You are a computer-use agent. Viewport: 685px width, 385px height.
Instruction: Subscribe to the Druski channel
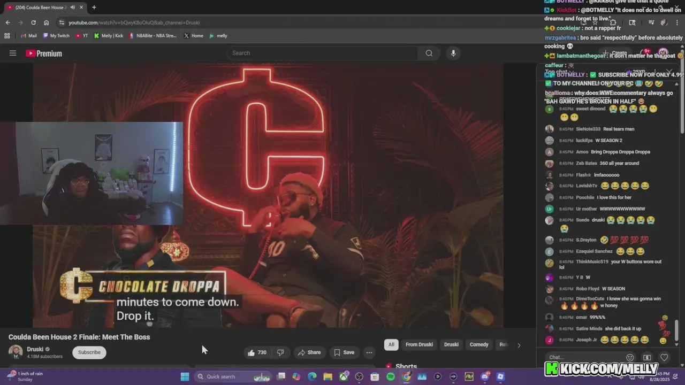click(89, 352)
